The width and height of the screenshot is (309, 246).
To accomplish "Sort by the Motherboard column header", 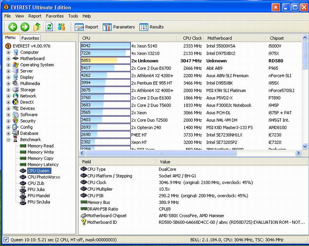I will click(x=236, y=38).
